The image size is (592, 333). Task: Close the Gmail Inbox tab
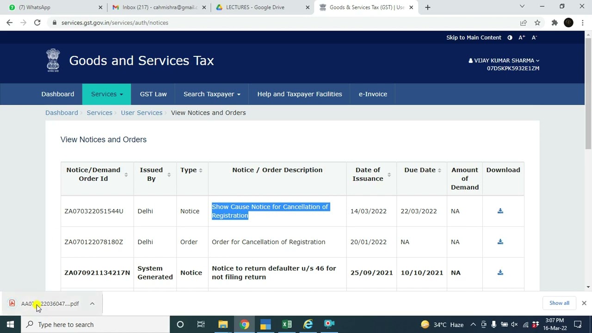click(x=204, y=7)
